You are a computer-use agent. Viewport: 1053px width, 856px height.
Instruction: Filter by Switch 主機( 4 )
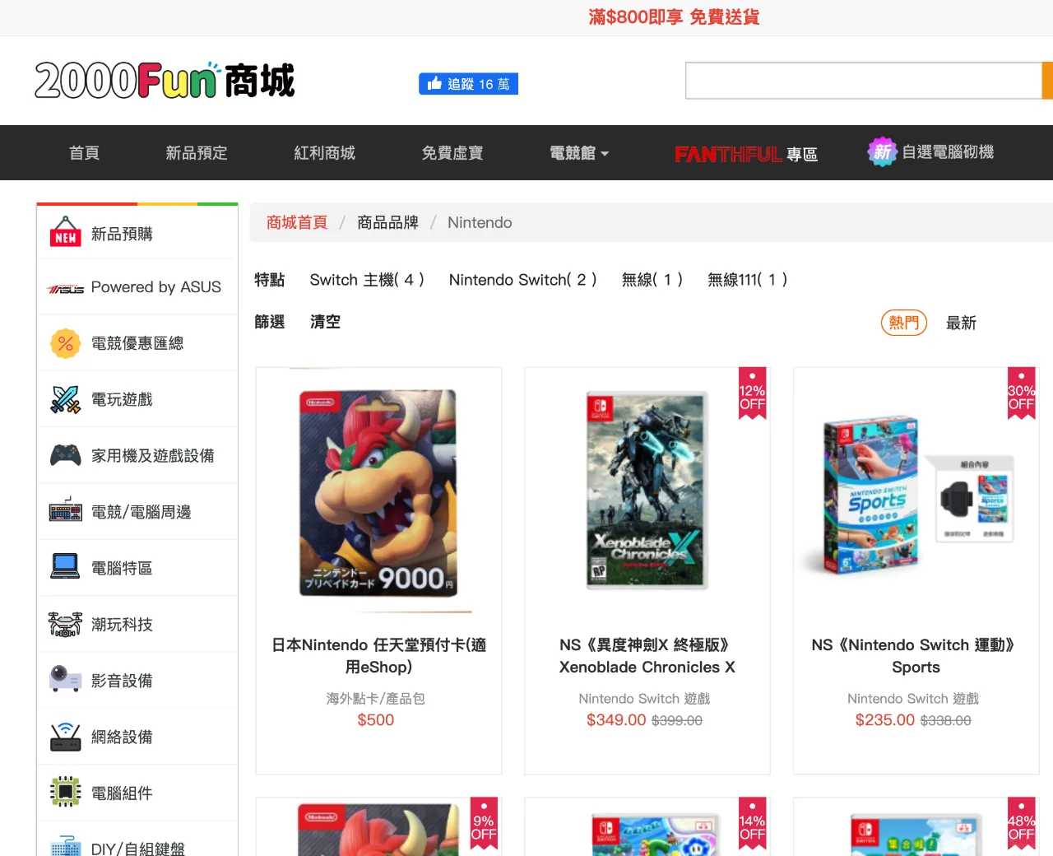pos(367,280)
